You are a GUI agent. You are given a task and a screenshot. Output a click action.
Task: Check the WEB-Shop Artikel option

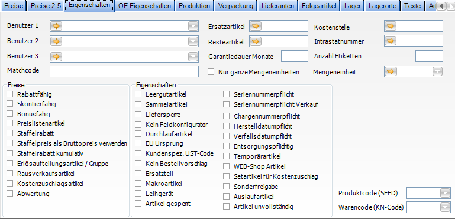click(x=227, y=166)
